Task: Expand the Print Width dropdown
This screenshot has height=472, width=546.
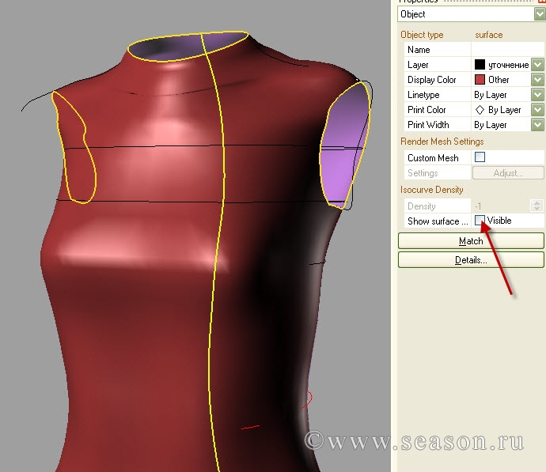Action: click(x=537, y=124)
